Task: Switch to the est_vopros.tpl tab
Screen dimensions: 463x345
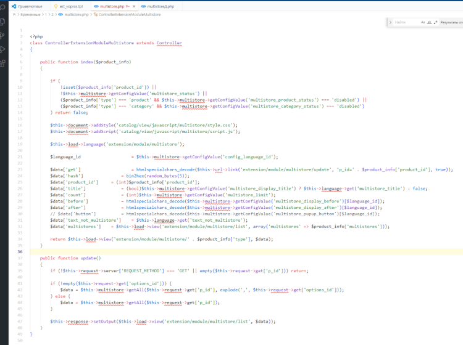Action: tap(71, 6)
